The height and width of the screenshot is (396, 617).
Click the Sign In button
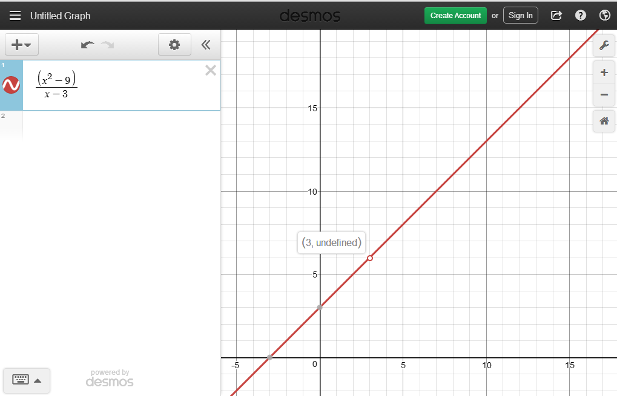(x=520, y=16)
